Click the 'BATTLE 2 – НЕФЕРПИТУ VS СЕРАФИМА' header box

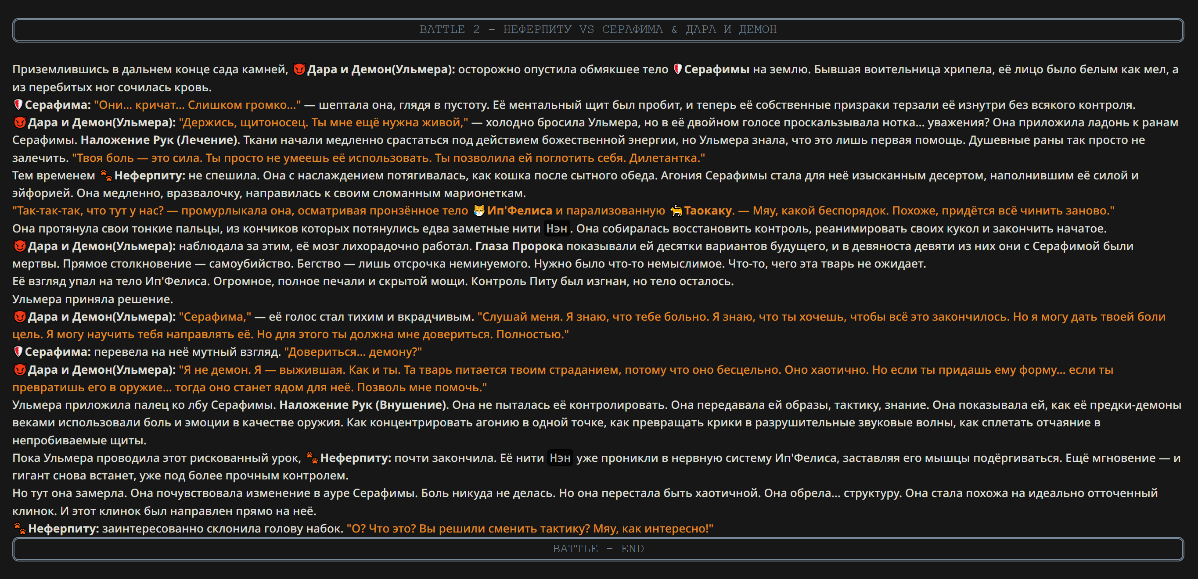point(598,30)
